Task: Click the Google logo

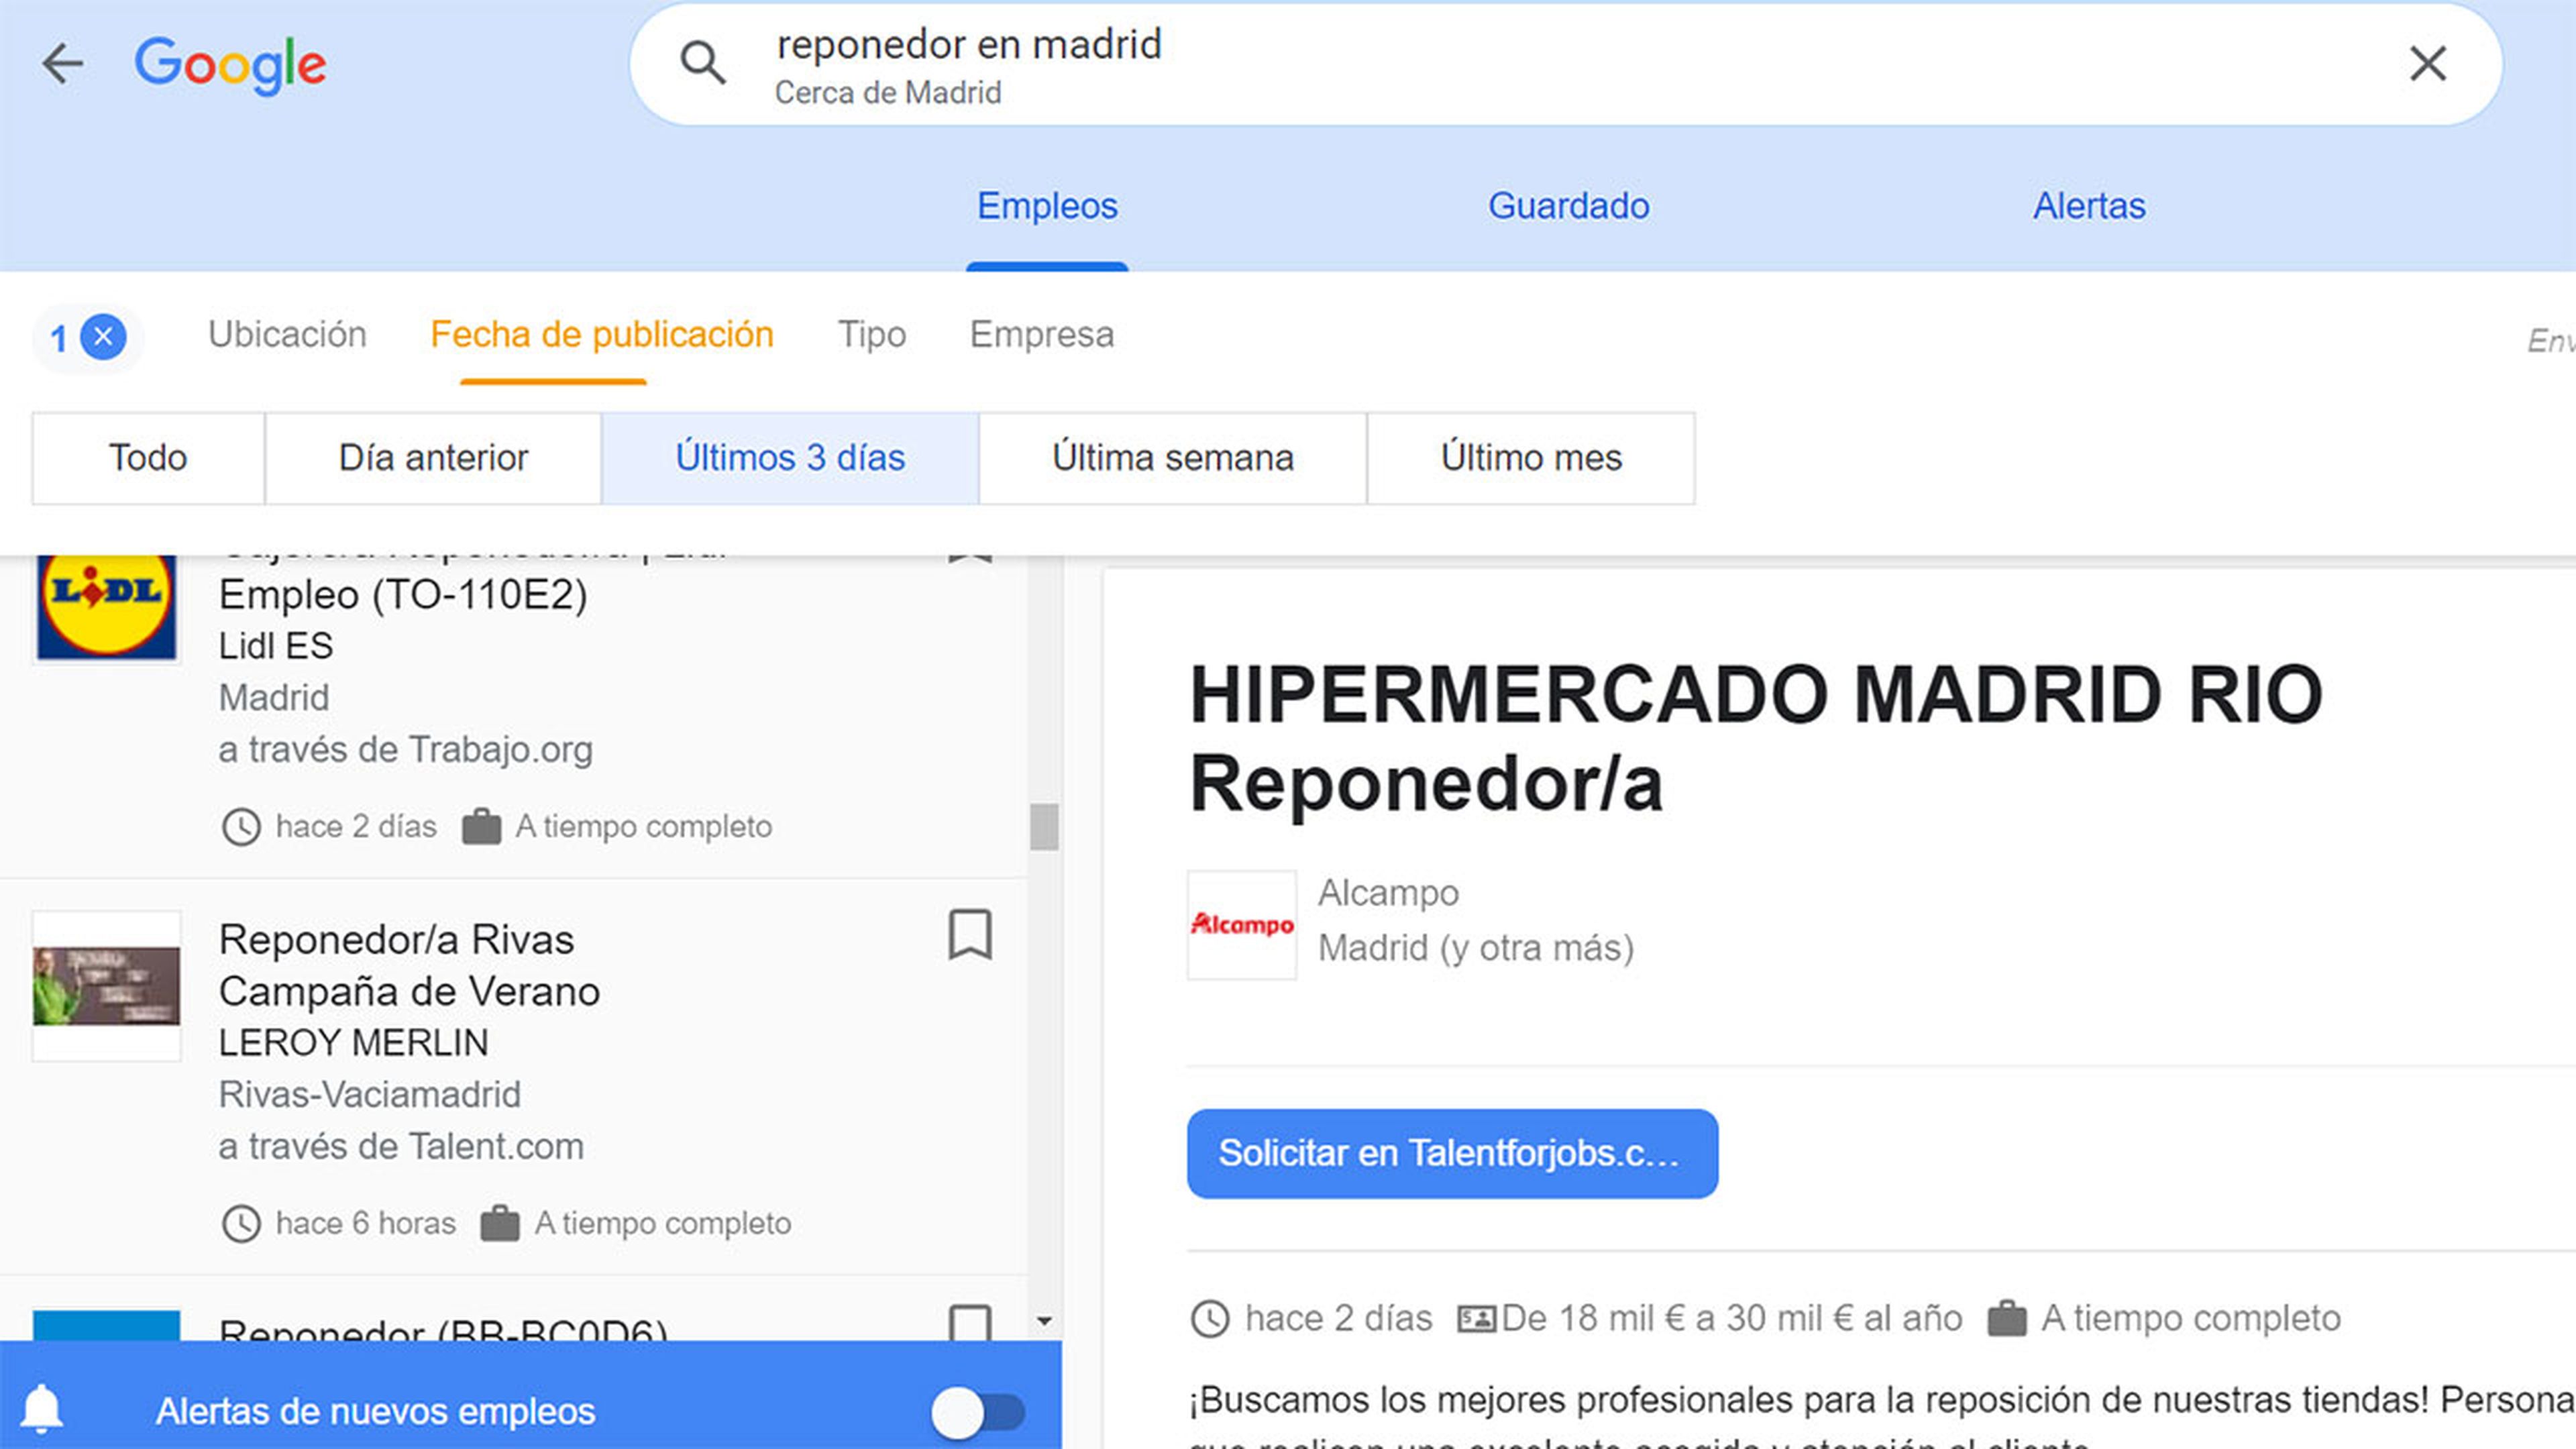Action: coord(230,65)
